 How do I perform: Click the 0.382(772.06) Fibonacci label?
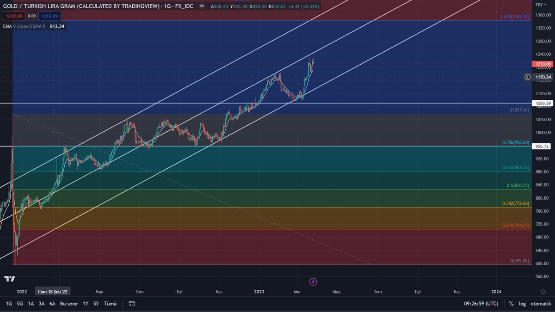pyautogui.click(x=517, y=203)
